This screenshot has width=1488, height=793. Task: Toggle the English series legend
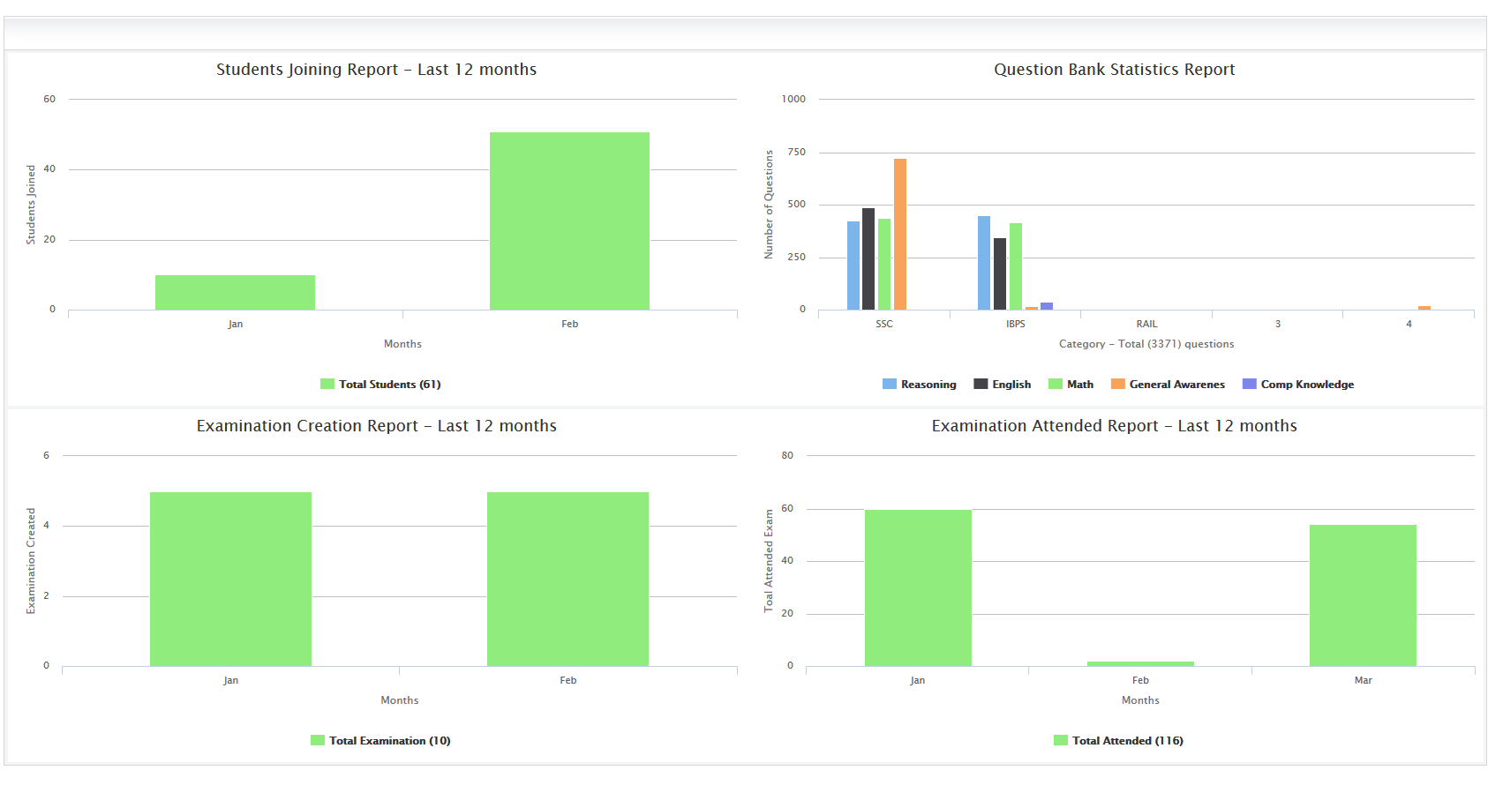click(x=1002, y=384)
